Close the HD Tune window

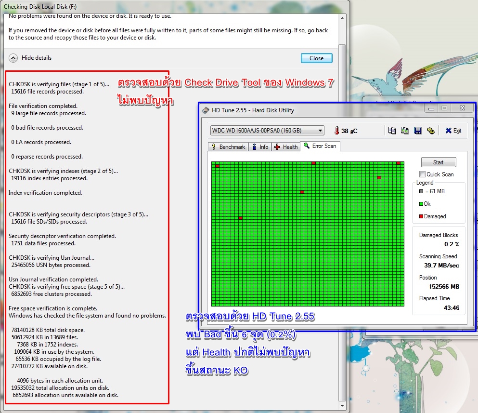tap(462, 108)
